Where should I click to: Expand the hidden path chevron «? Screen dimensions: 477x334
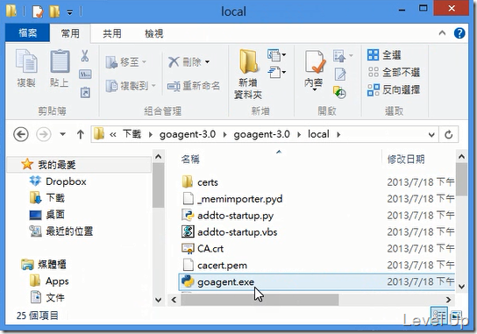[113, 134]
